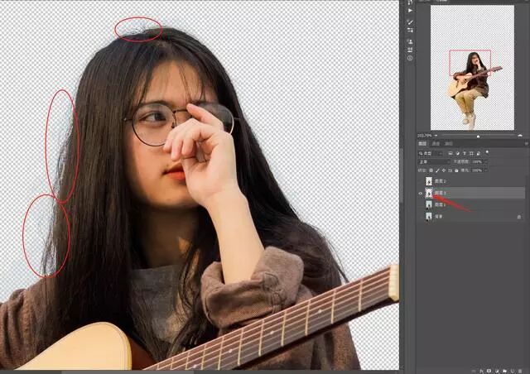The image size is (530, 374).
Task: Open the Fill slider dropdown arrow
Action: [486, 170]
